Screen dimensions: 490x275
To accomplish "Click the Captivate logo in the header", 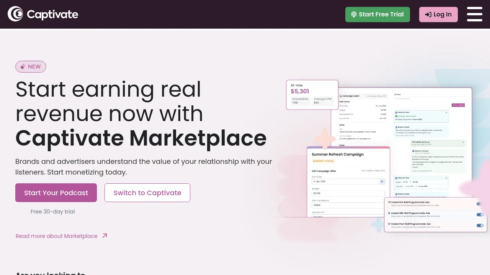I will pos(43,14).
